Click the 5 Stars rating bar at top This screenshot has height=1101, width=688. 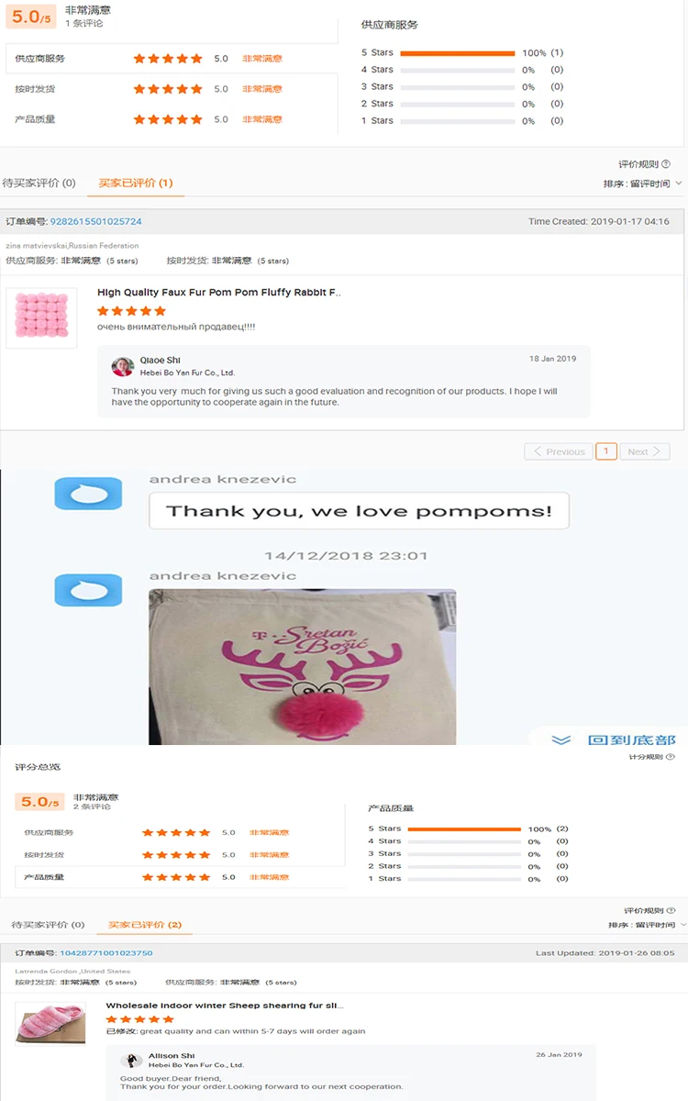[458, 53]
